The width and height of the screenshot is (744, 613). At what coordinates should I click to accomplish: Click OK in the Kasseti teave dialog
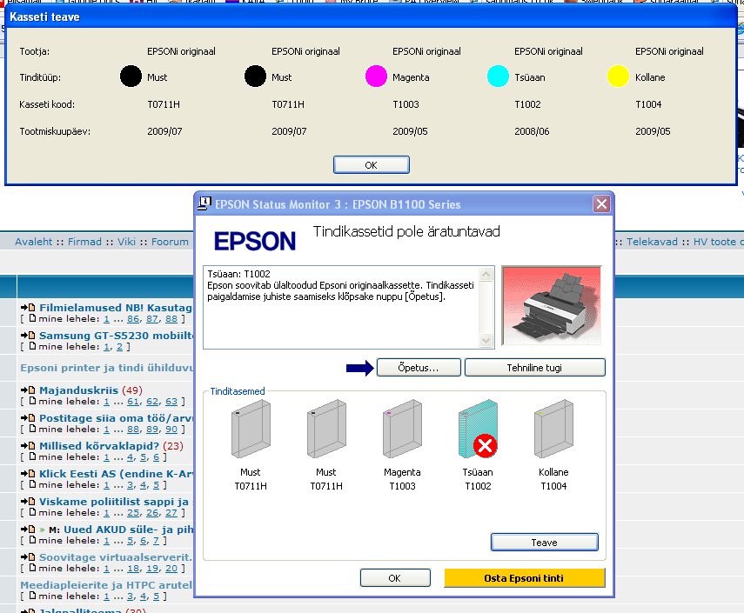[371, 165]
